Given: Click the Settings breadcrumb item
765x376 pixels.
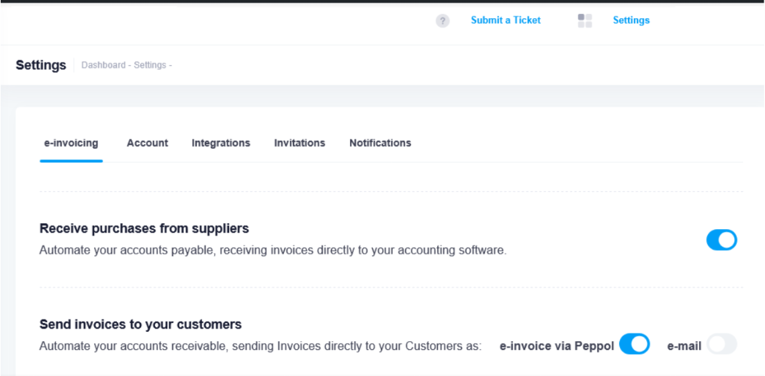Looking at the screenshot, I should click(150, 65).
